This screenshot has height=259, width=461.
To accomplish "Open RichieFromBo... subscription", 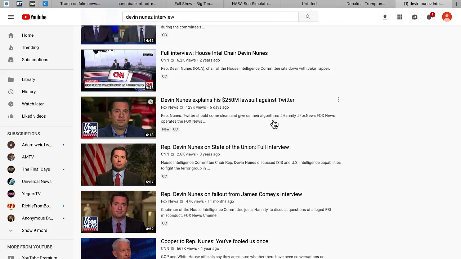I will [x=37, y=206].
